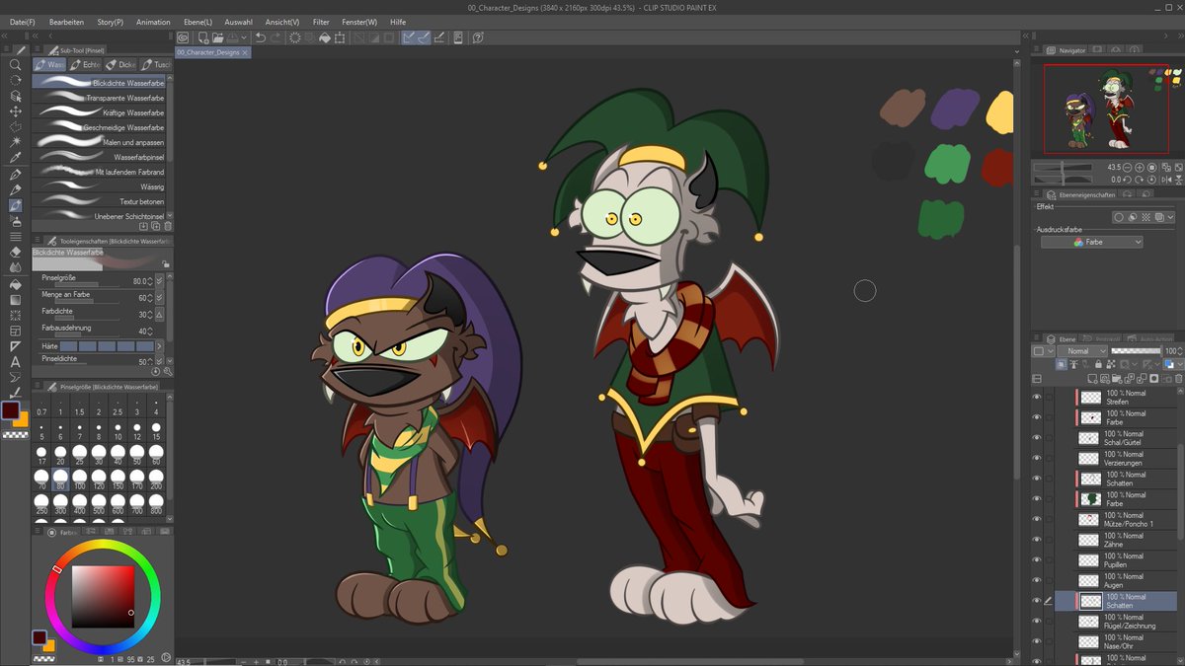Open the Datei menu
Screen dimensions: 1185x666
23,22
